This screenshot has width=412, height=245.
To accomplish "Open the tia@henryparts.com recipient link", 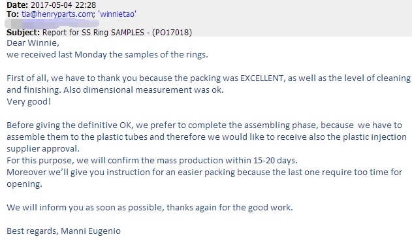I will (x=57, y=14).
